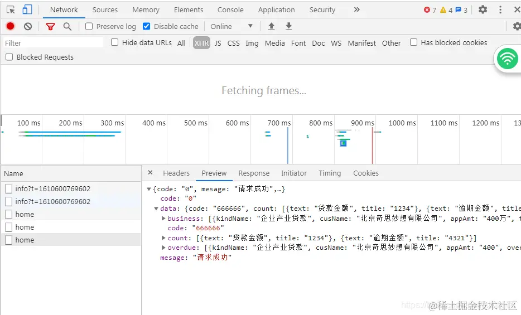
Task: Filter requests by JS type
Action: coord(218,43)
